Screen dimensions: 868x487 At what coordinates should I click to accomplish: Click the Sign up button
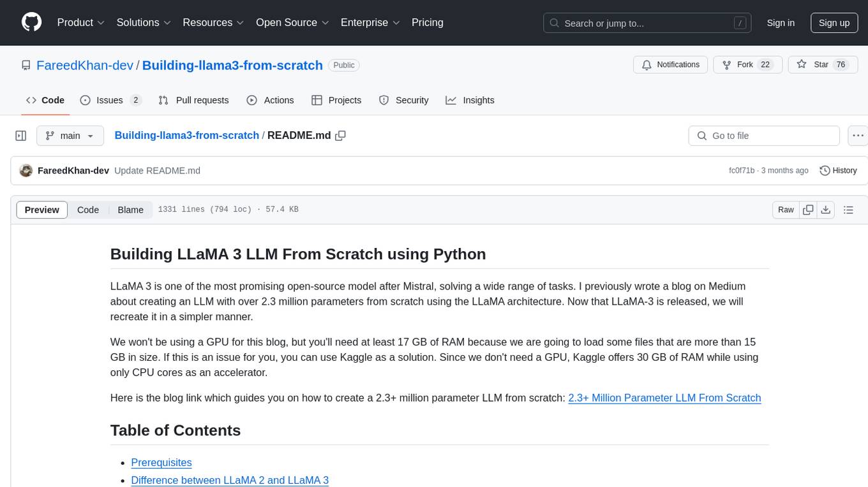click(x=834, y=23)
